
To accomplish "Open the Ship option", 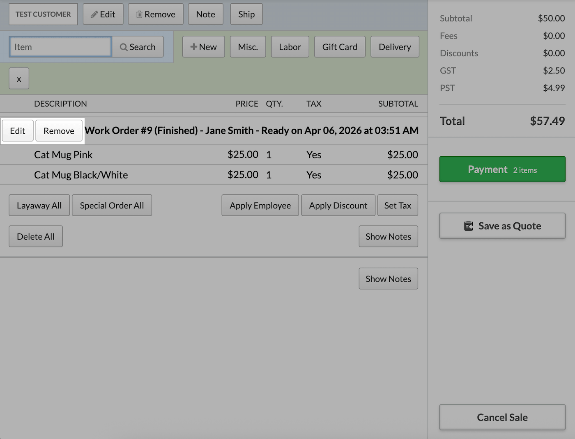I will point(246,14).
